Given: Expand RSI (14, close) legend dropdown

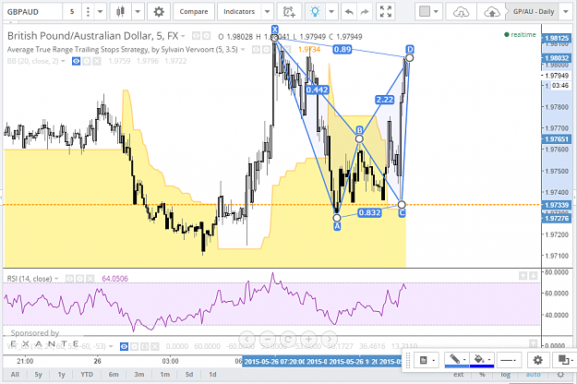Looking at the screenshot, I should (56, 279).
